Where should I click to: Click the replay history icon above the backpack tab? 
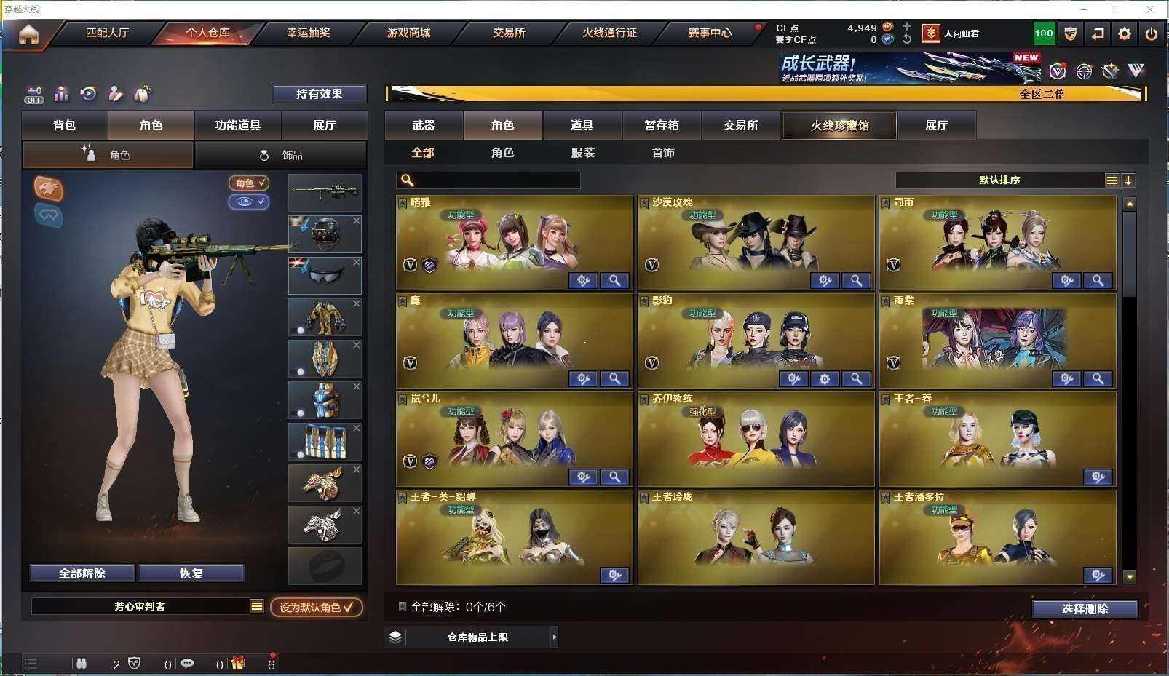point(88,93)
